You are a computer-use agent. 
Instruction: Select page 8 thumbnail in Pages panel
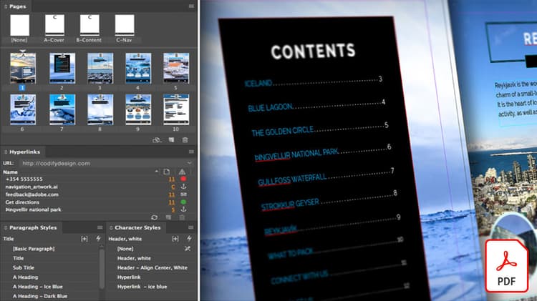coord(100,109)
